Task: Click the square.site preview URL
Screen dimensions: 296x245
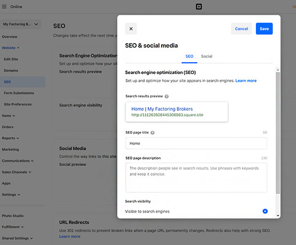Action: click(x=167, y=115)
